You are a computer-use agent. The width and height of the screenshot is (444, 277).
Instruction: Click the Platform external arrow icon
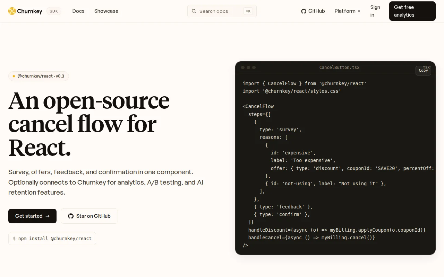click(359, 11)
